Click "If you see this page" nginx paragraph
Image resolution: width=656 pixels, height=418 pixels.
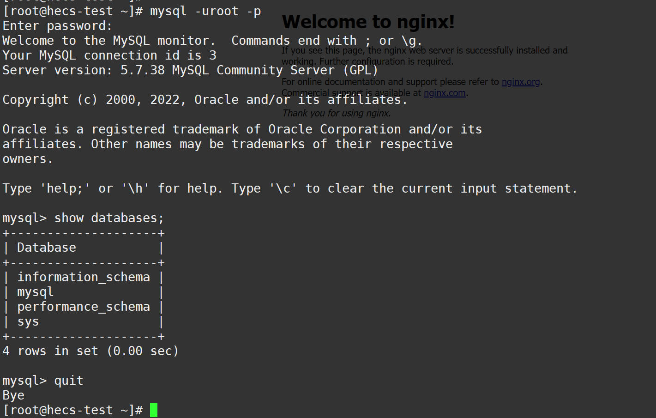425,56
